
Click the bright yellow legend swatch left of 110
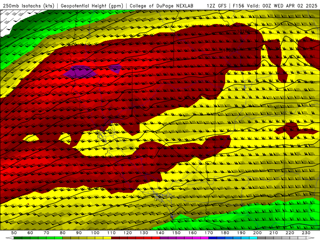click(x=107, y=238)
